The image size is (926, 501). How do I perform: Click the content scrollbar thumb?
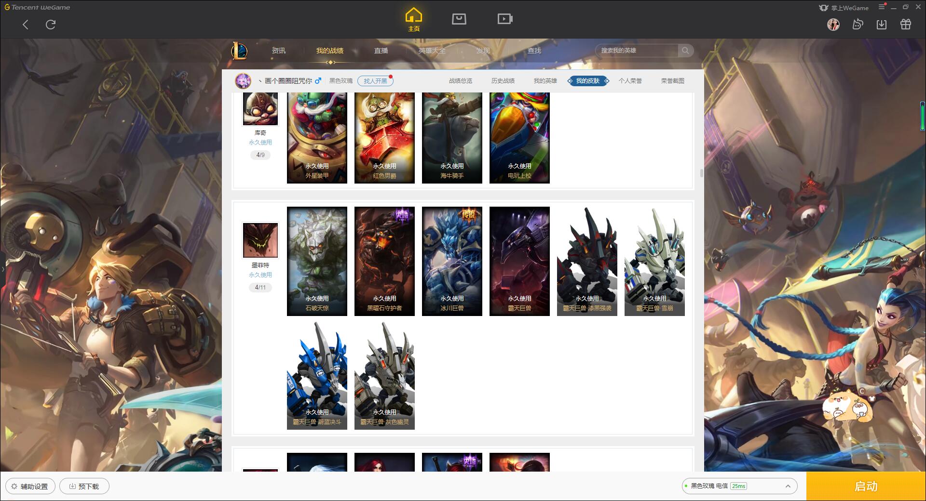pos(701,173)
